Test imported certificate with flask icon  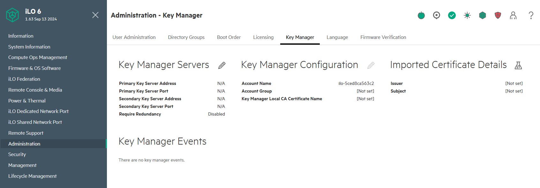point(518,65)
